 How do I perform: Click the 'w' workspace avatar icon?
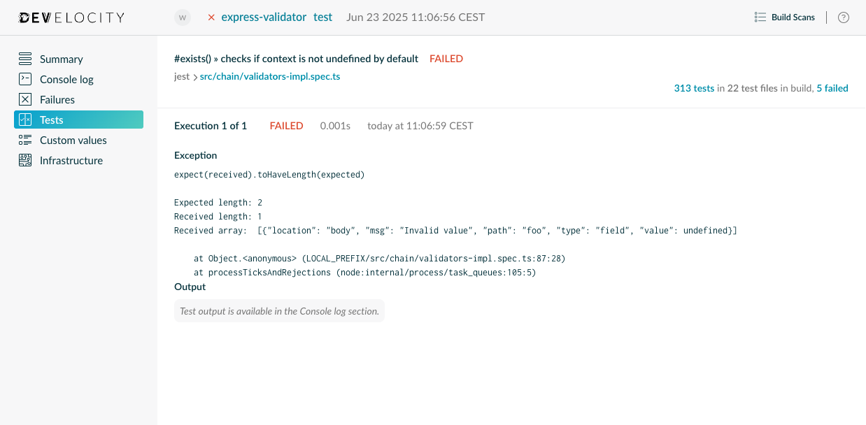point(183,17)
